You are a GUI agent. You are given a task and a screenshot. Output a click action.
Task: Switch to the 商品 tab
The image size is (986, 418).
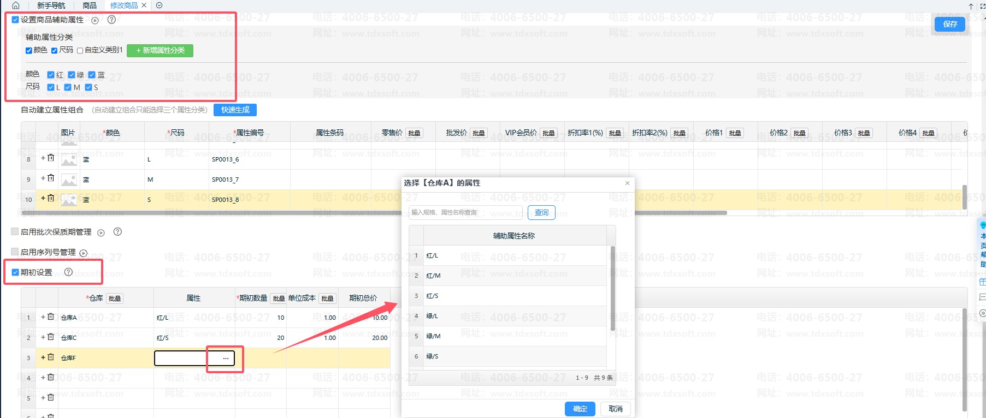(90, 5)
